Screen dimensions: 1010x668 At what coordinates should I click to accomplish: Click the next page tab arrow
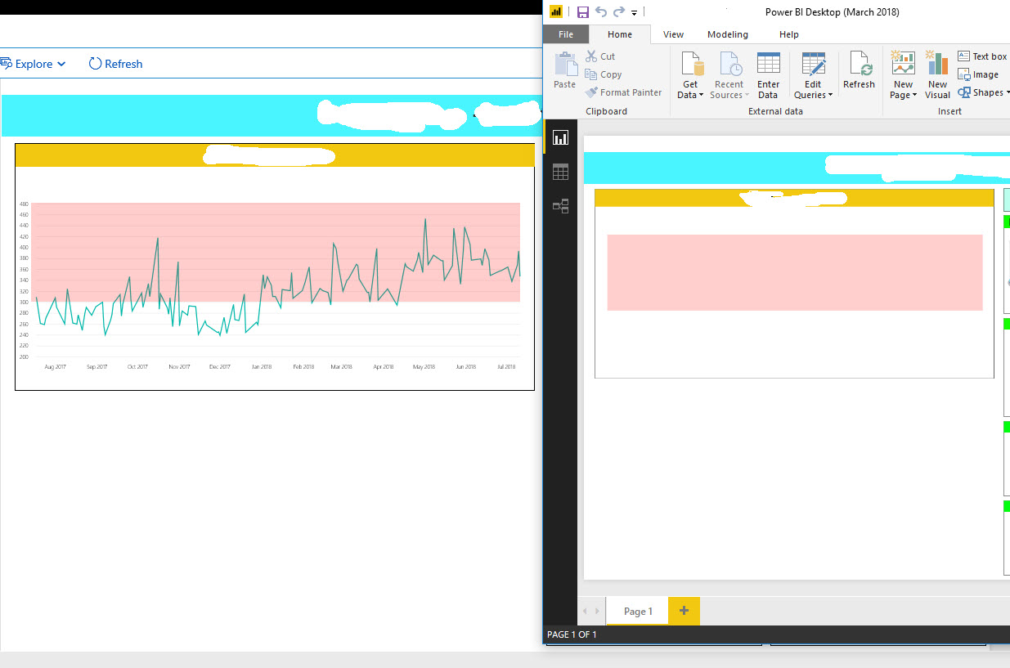598,611
